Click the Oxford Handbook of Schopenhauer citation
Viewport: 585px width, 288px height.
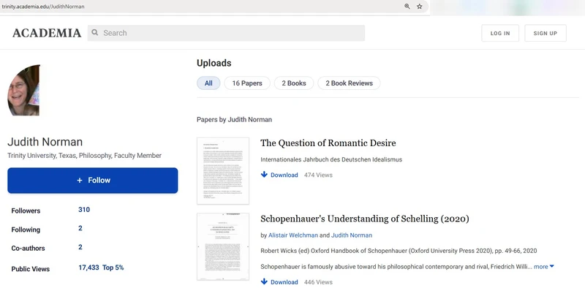[x=399, y=251]
